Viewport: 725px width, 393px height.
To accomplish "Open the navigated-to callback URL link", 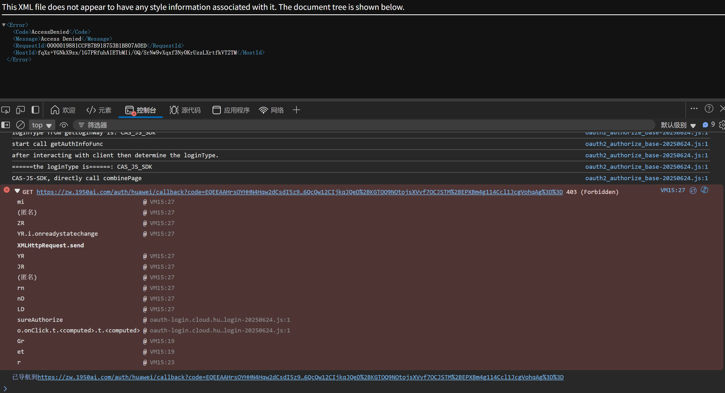I will point(300,377).
